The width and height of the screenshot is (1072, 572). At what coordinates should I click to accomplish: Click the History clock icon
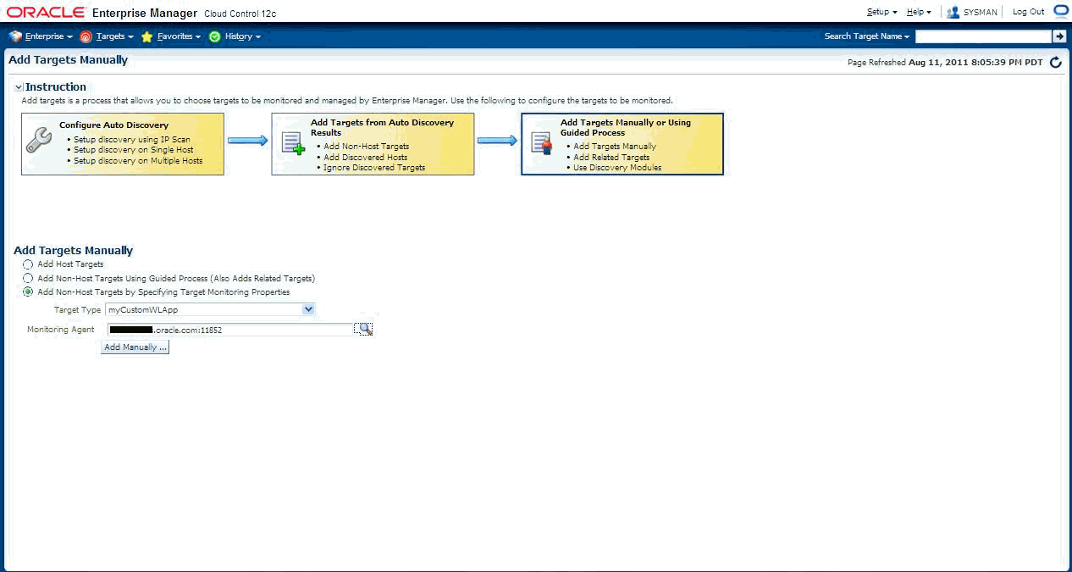tap(215, 36)
